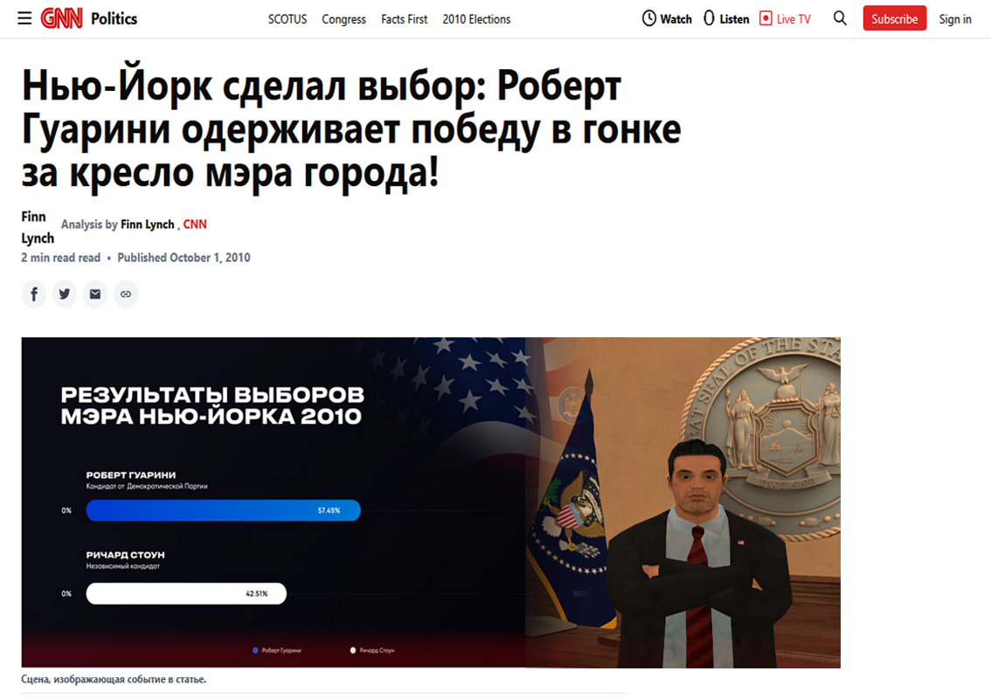Share article via email icon
The height and width of the screenshot is (699, 991).
point(94,294)
